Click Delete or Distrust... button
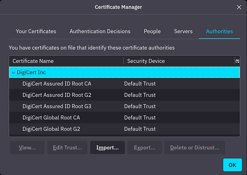Viewport: 247px width, 175px height. [x=195, y=147]
